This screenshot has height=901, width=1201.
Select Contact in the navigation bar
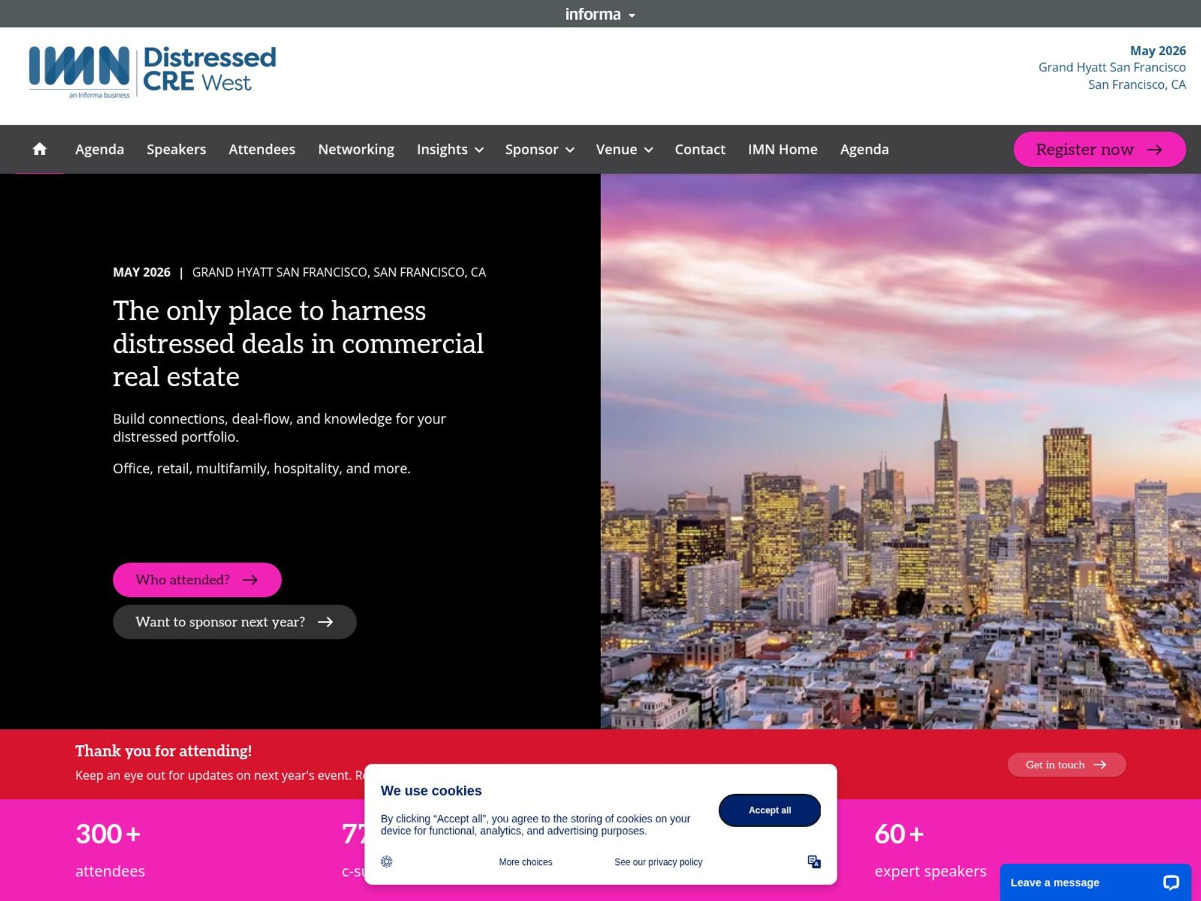[x=700, y=150]
